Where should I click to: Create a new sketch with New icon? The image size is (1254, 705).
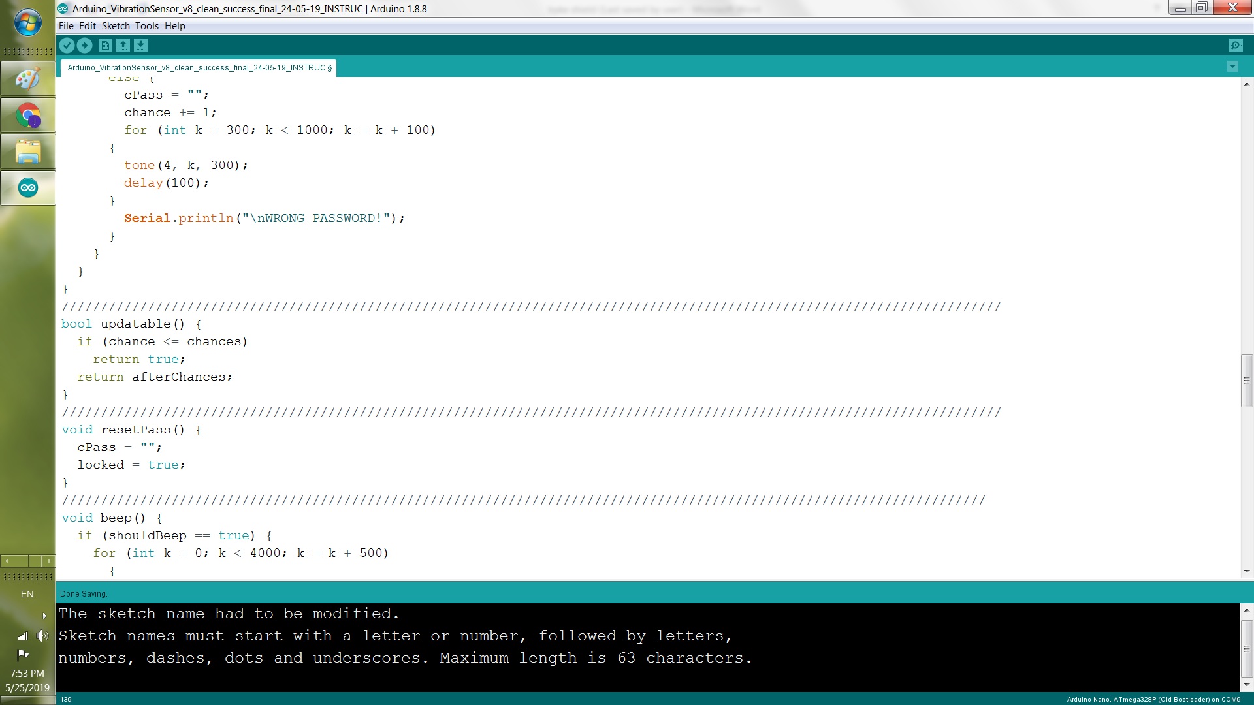105,45
